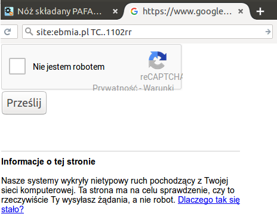Close the https://www.google tab

pos(241,11)
